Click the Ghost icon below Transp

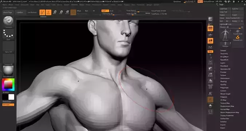pos(210,99)
